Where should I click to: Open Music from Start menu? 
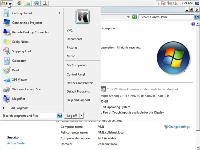click(x=71, y=56)
